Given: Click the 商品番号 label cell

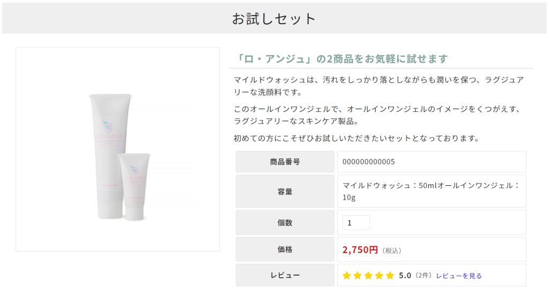Looking at the screenshot, I should tap(285, 162).
